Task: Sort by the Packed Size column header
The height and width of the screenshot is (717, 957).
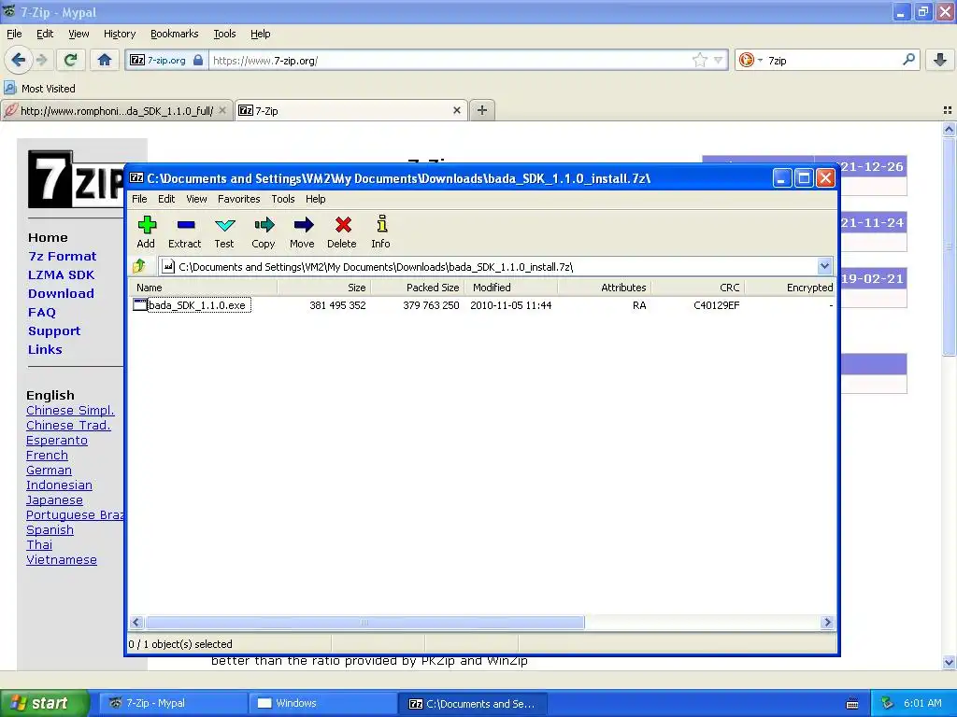Action: [x=418, y=288]
